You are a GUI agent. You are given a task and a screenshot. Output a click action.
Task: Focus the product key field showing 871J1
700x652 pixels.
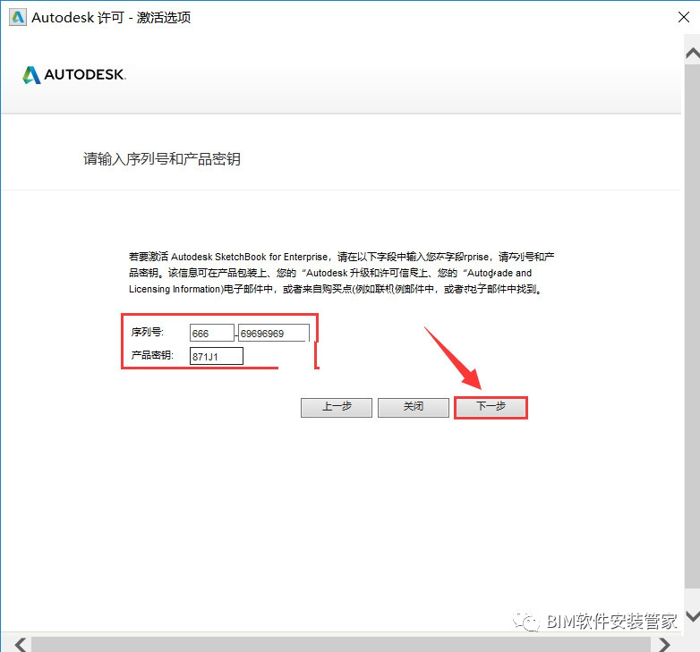pos(217,356)
